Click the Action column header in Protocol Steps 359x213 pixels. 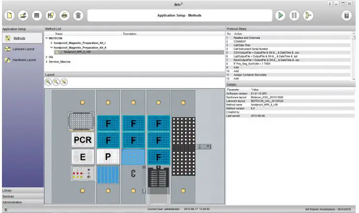[238, 34]
